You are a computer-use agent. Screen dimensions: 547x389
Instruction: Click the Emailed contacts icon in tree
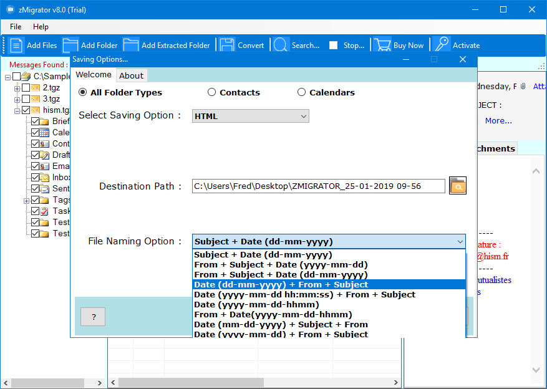(44, 166)
